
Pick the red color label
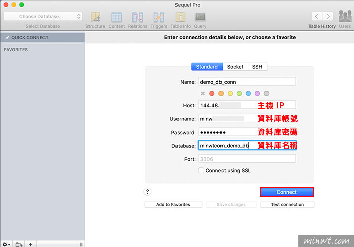coord(212,93)
